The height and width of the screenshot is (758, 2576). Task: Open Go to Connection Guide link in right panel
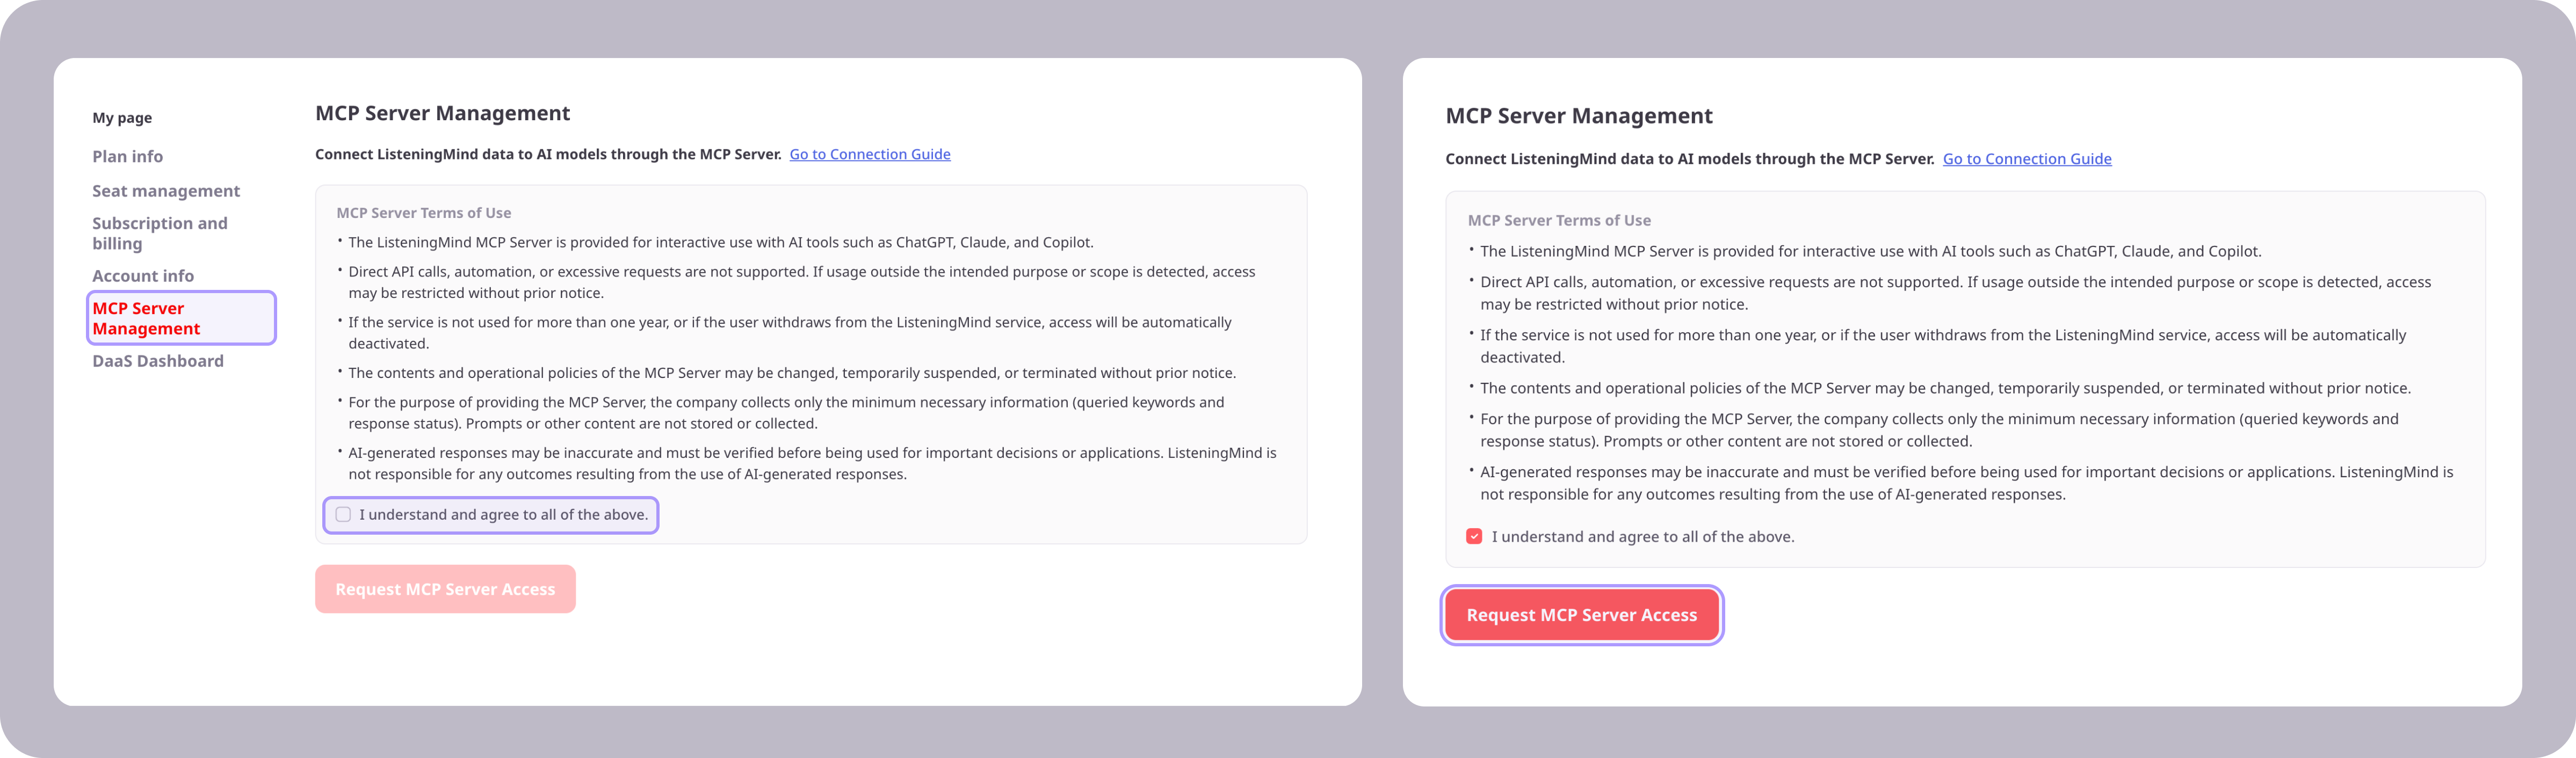click(2027, 159)
